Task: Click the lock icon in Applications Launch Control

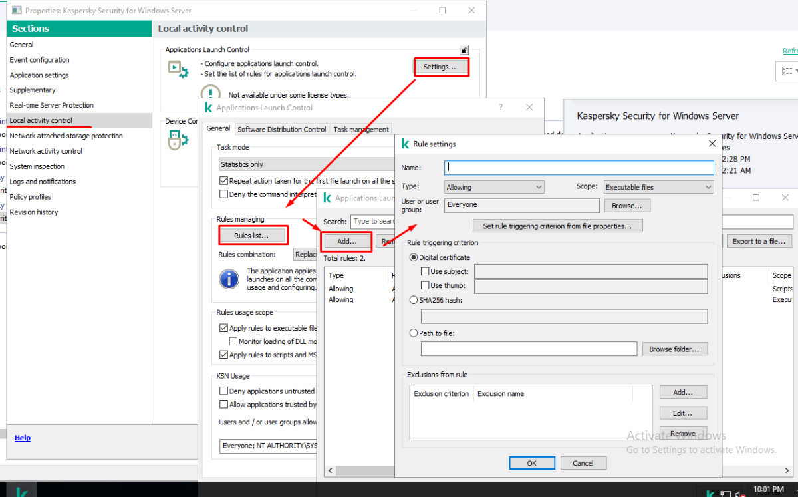Action: 465,50
